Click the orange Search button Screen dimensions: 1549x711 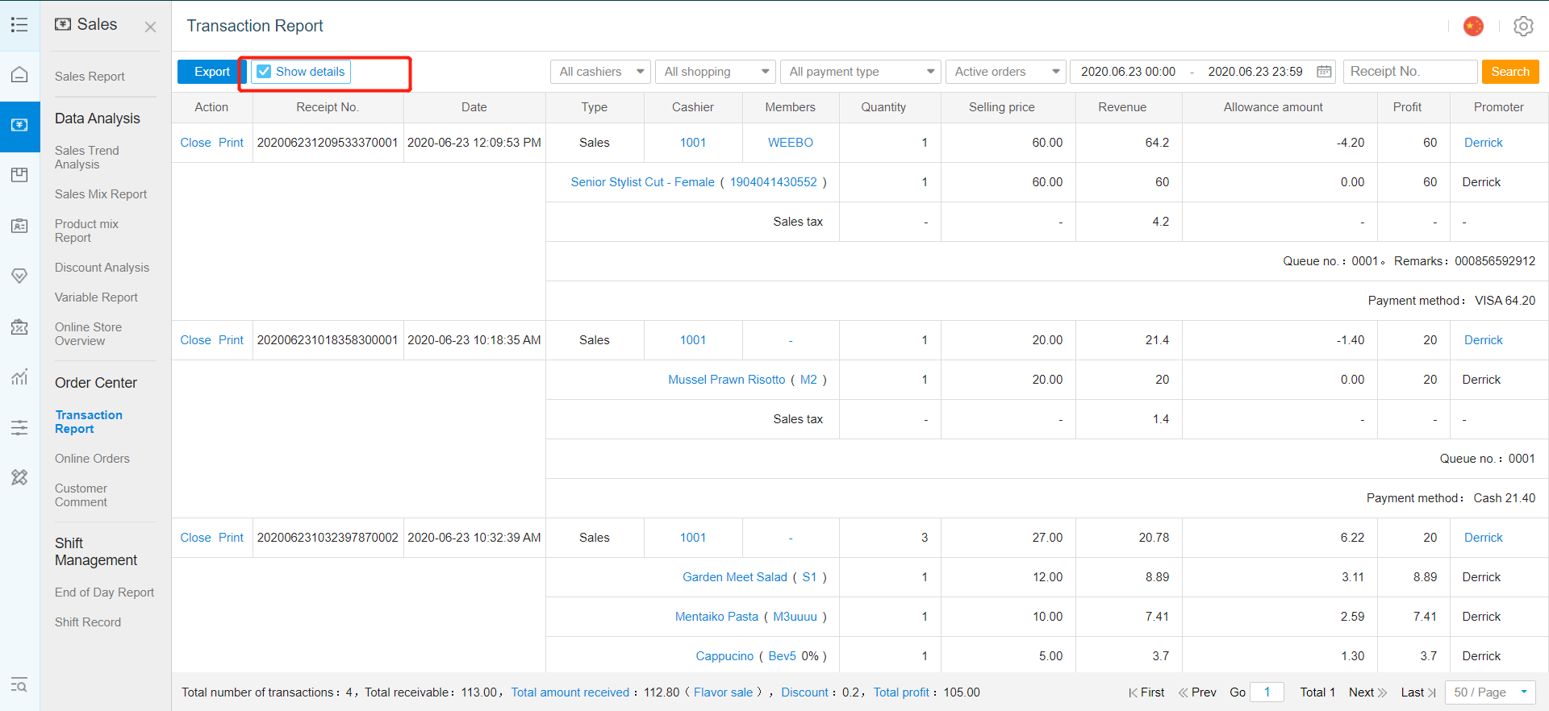1510,72
